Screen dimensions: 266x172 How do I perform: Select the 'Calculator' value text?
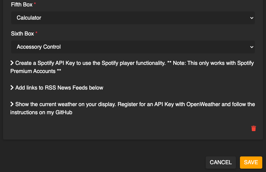click(29, 18)
